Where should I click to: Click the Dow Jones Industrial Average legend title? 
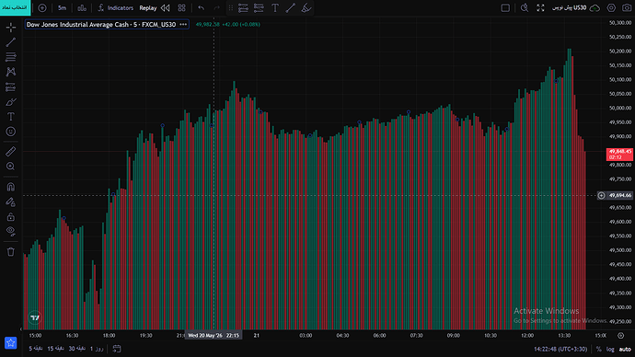pos(101,25)
